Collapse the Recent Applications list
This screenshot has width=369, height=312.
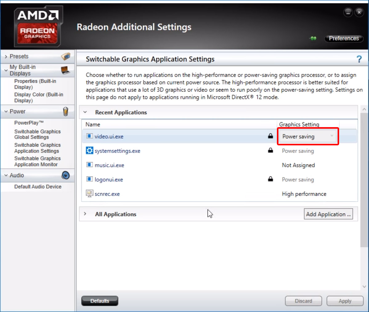coord(85,112)
